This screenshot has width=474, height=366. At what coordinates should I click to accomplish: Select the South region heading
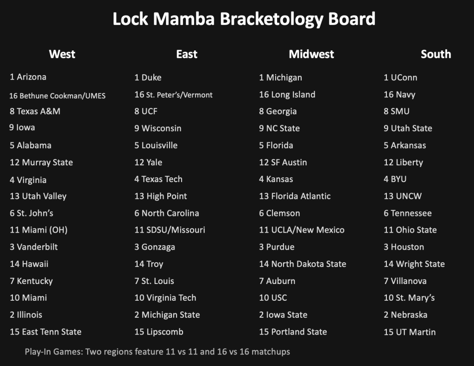point(436,54)
